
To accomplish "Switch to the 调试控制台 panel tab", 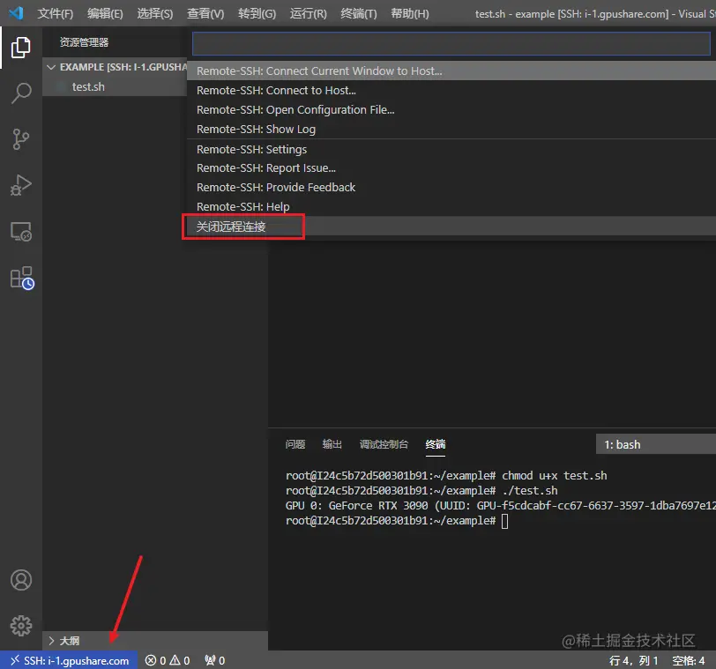I will pyautogui.click(x=384, y=444).
